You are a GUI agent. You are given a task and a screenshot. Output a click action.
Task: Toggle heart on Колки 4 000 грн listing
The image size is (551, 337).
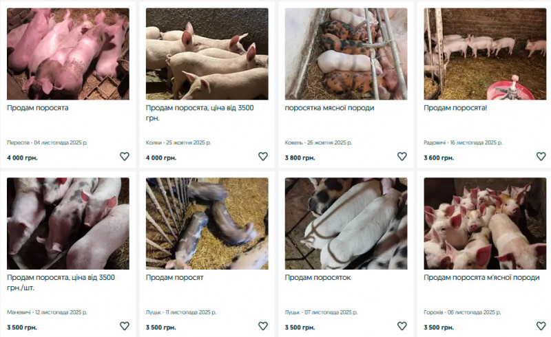(263, 156)
